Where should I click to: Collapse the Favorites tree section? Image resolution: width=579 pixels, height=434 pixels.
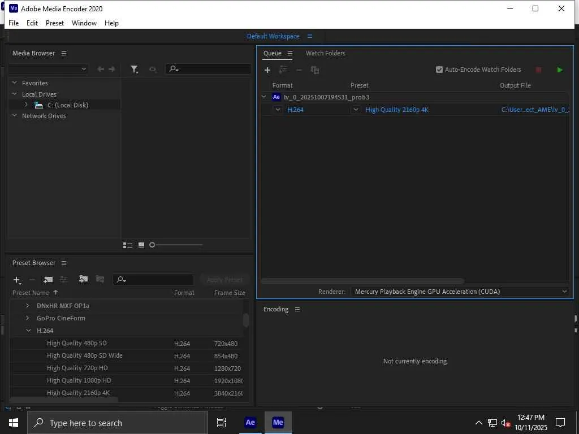pyautogui.click(x=15, y=83)
